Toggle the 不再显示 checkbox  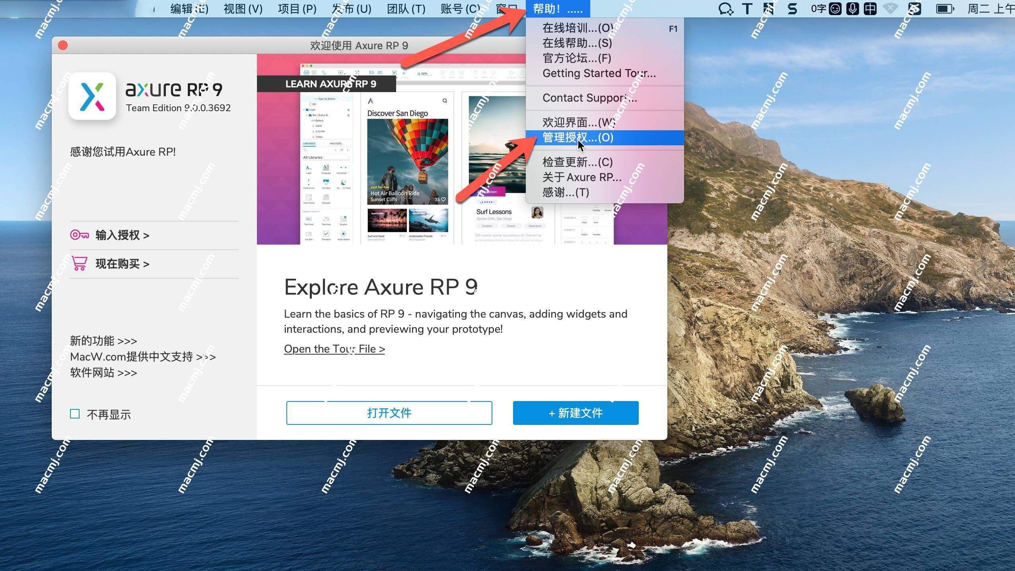pos(75,413)
